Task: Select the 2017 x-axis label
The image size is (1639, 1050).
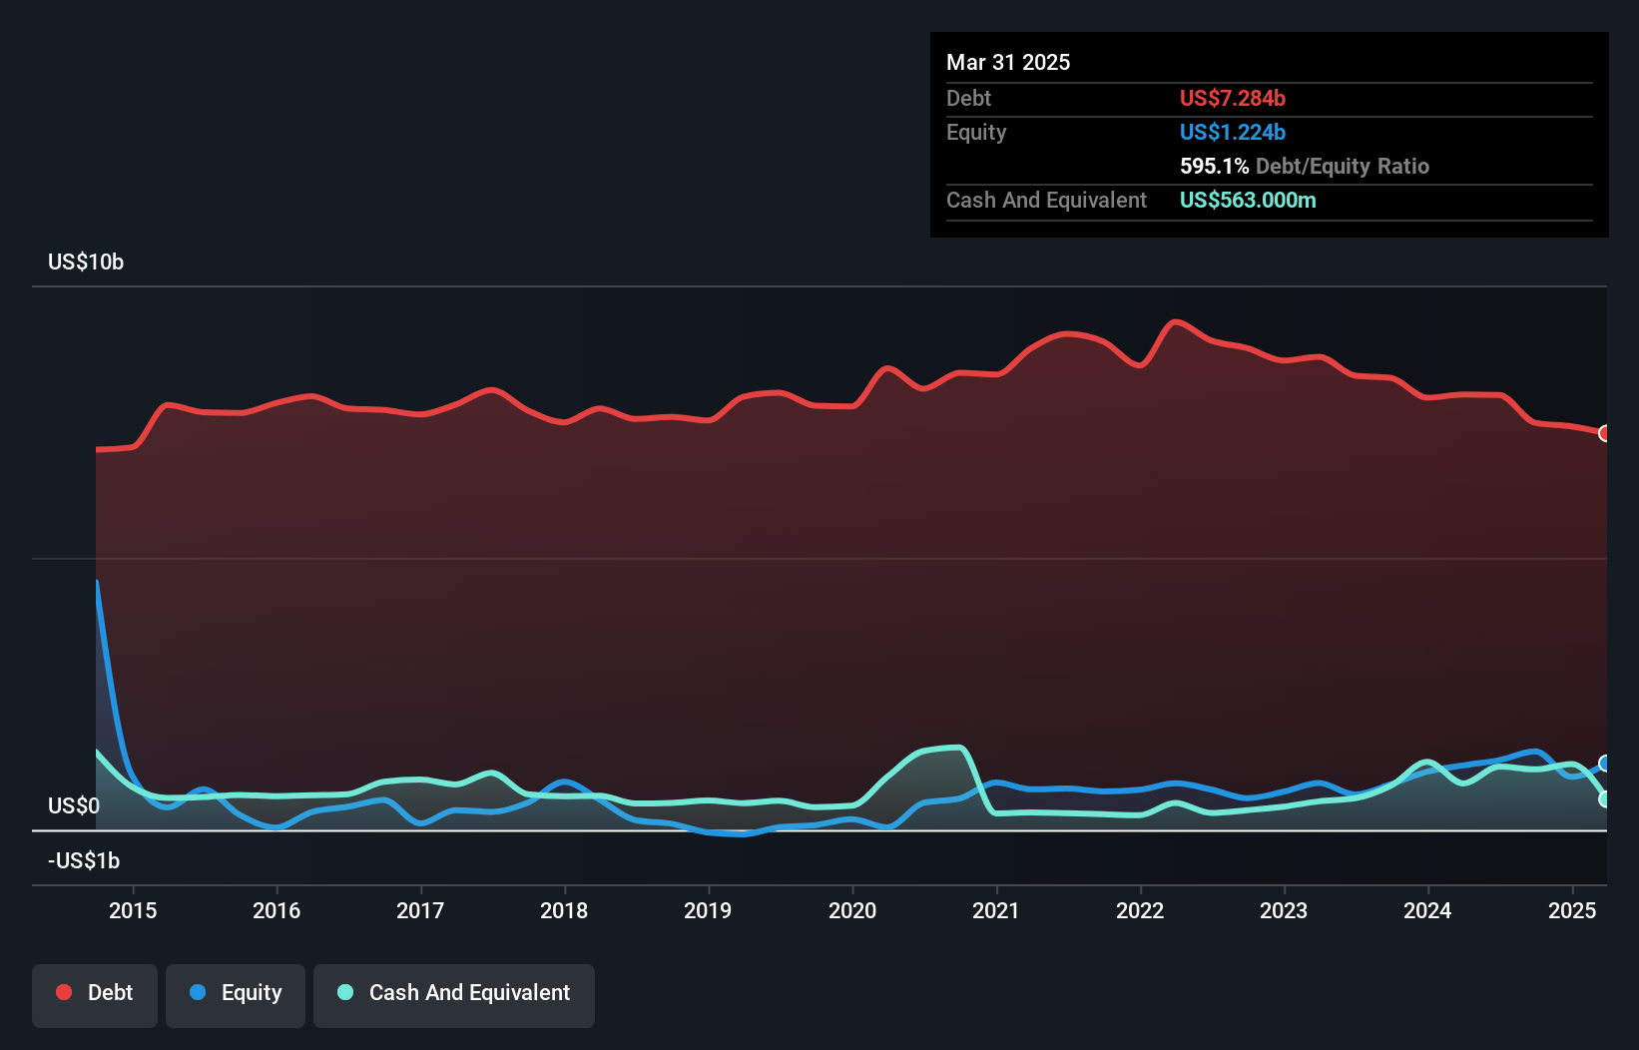Action: [420, 910]
